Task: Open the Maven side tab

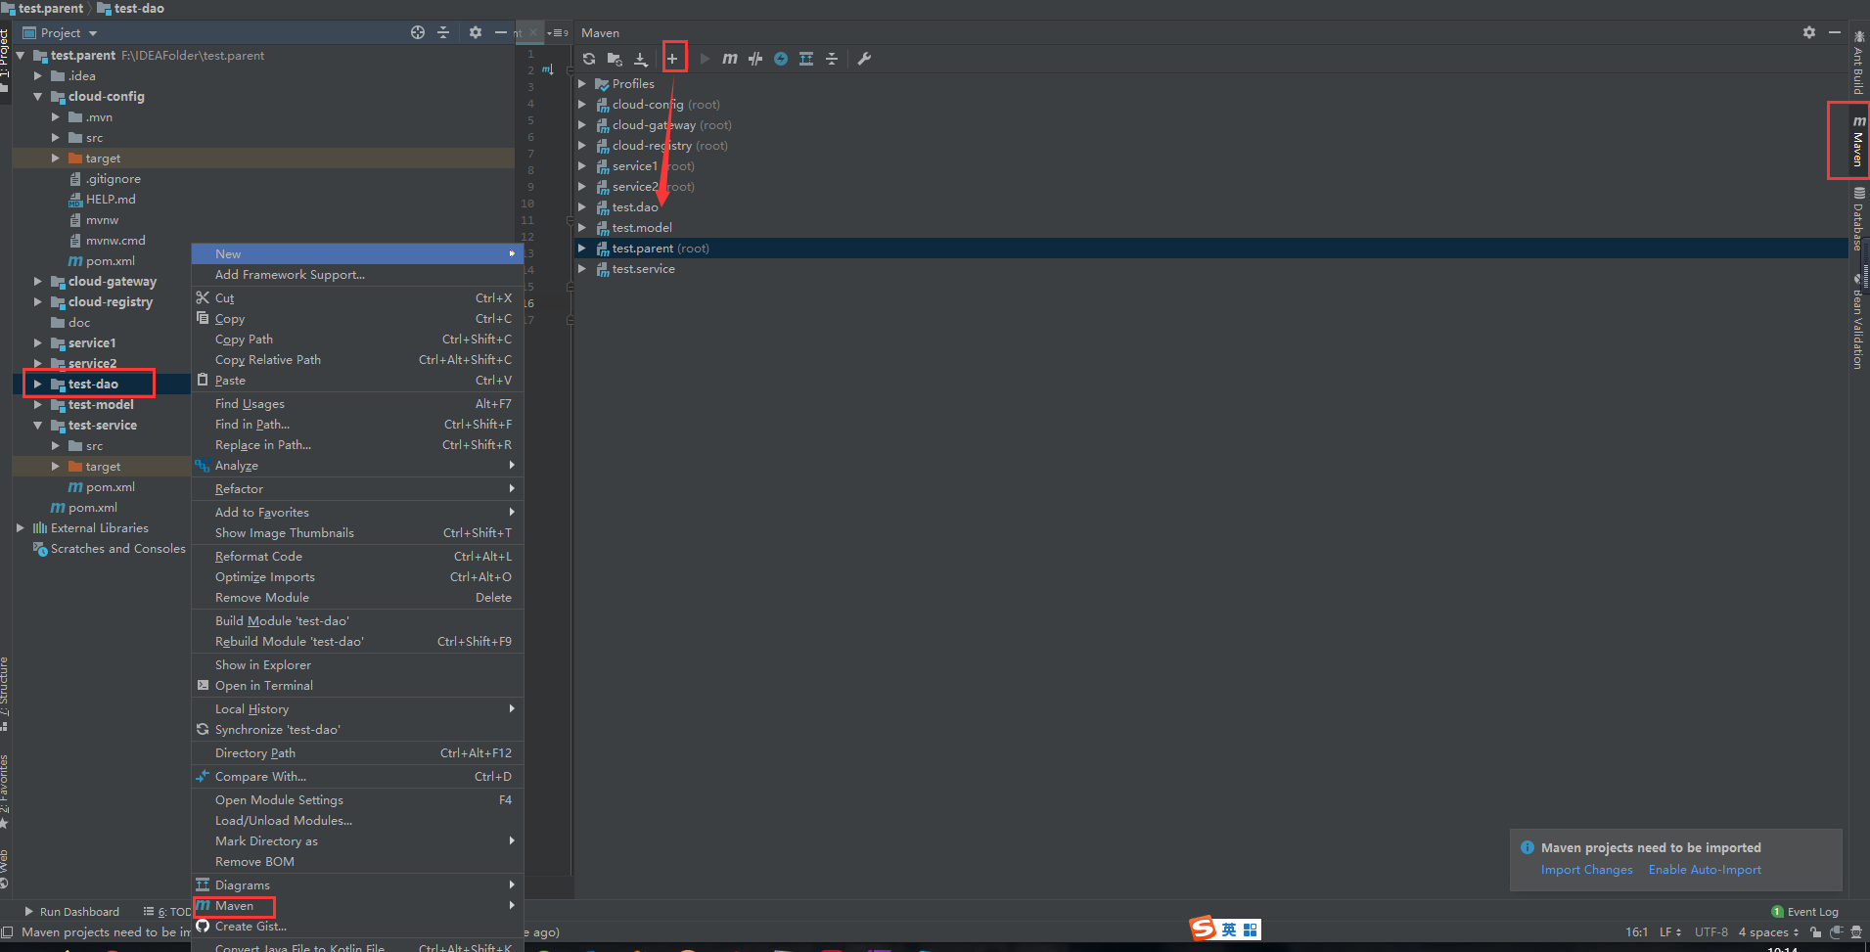Action: 1857,141
